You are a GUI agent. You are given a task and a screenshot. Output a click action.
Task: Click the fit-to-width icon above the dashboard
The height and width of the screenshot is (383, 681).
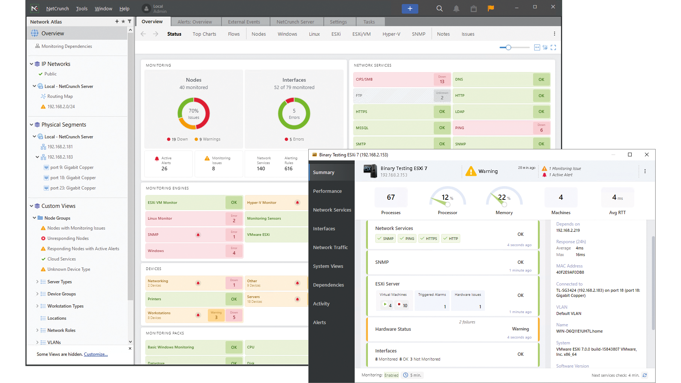pyautogui.click(x=537, y=47)
